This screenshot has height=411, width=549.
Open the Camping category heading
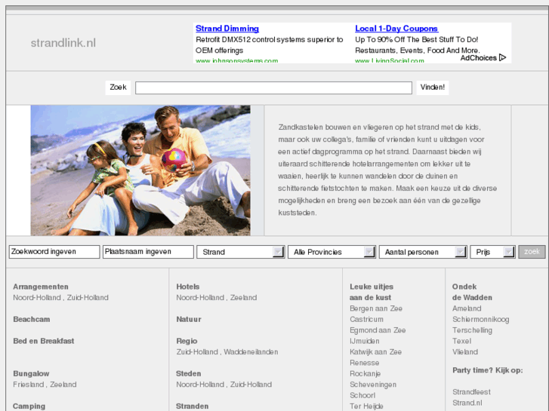[29, 406]
